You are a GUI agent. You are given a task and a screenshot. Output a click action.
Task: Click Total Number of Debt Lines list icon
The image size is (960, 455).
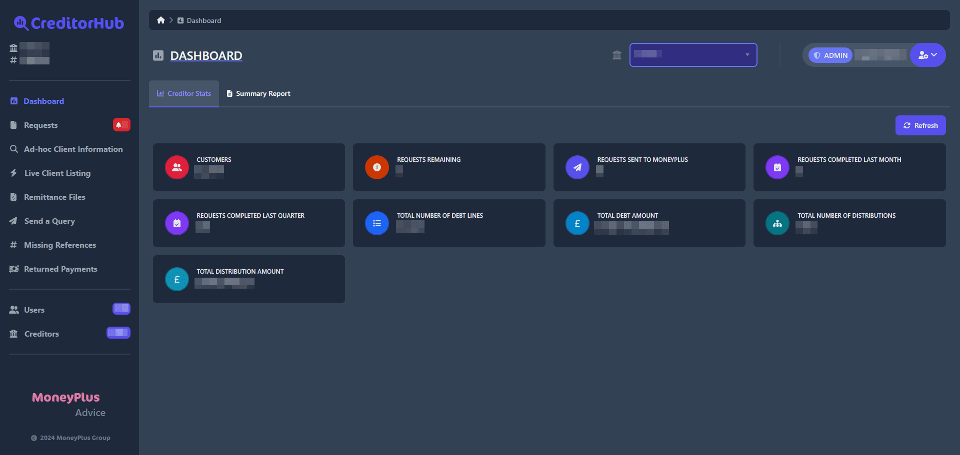pyautogui.click(x=377, y=223)
